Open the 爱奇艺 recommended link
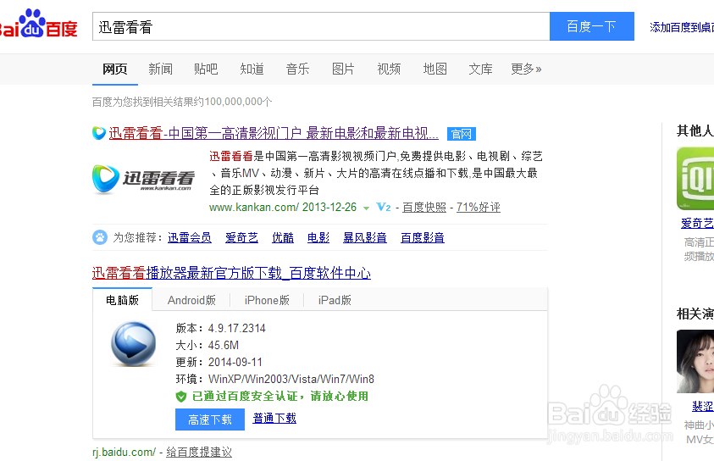The image size is (714, 461). (241, 237)
